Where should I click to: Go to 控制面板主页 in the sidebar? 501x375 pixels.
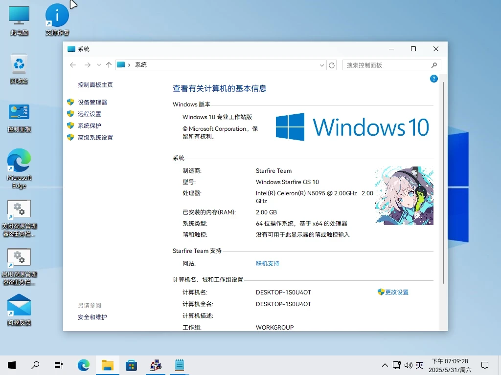(x=95, y=84)
